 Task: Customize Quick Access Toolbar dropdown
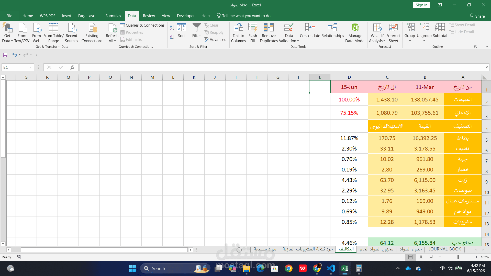coord(37,55)
